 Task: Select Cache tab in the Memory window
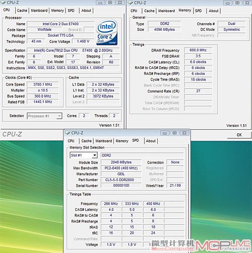149,11
